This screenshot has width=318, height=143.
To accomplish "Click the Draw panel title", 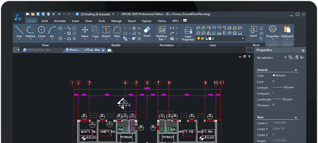I will pos(45,45).
